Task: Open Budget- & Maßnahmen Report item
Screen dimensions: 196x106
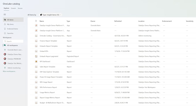Action: click(x=52, y=103)
